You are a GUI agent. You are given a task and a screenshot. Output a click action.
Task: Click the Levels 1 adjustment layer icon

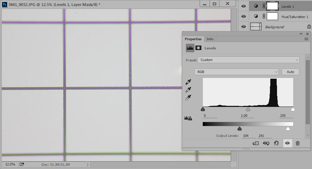256,6
